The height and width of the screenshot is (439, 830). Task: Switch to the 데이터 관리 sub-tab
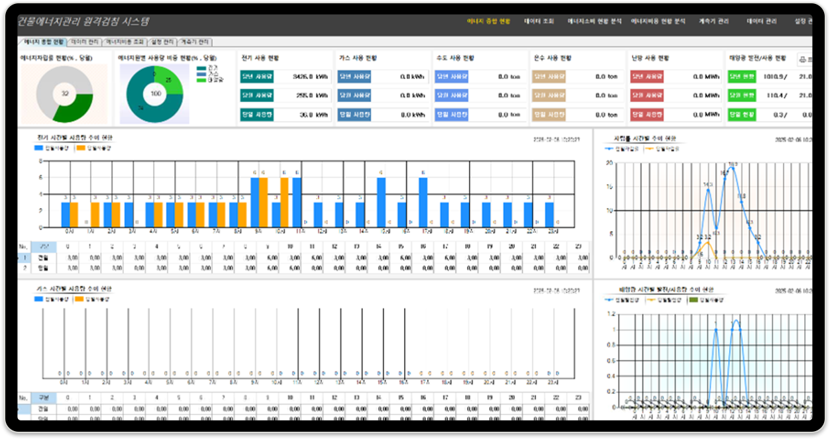click(x=84, y=42)
